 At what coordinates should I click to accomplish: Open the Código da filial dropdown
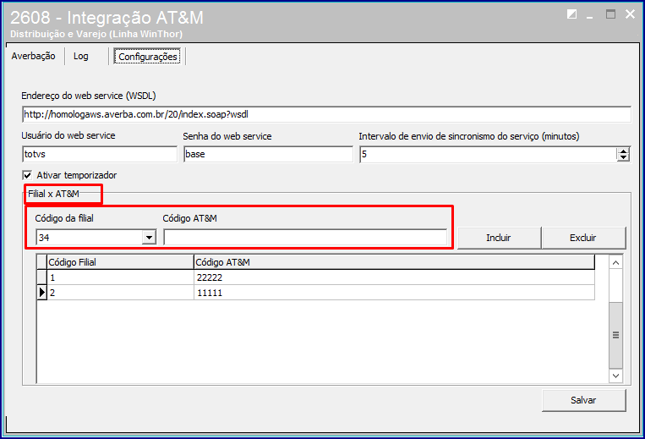click(149, 238)
